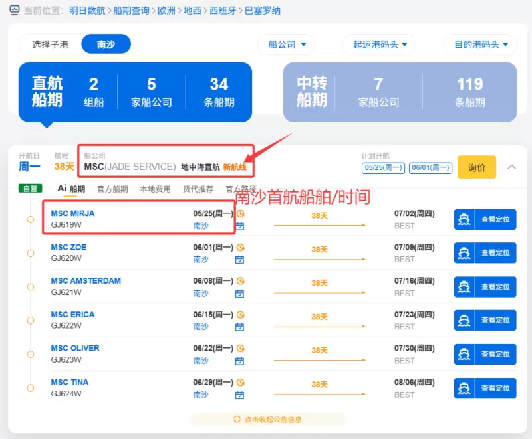Image resolution: width=532 pixels, height=439 pixels.
Task: Click the clock icon beside 06/15 MSC ERICA
Action: (241, 315)
